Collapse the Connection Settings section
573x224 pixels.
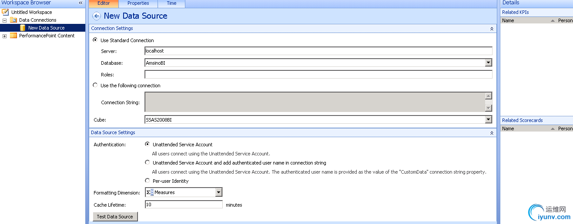(x=492, y=29)
